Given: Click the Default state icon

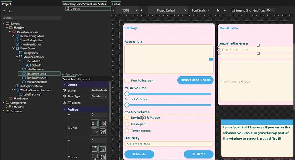Looking at the screenshot, I should pyautogui.click(x=68, y=9).
